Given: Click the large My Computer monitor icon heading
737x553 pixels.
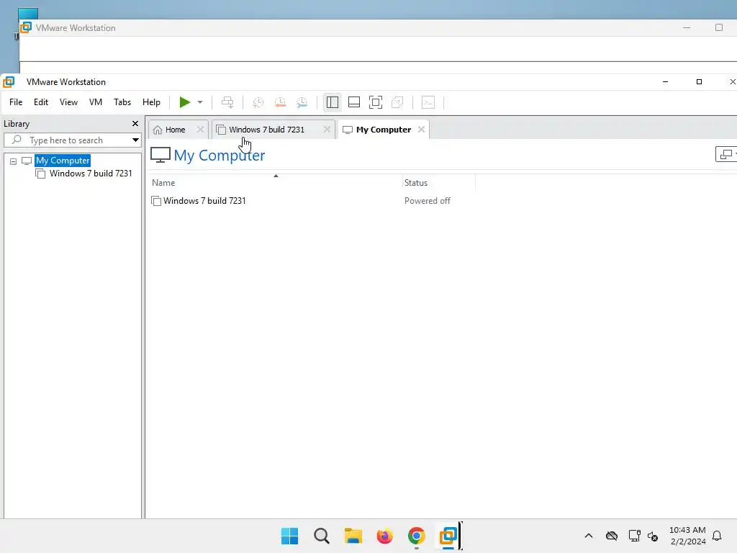Looking at the screenshot, I should pos(160,155).
